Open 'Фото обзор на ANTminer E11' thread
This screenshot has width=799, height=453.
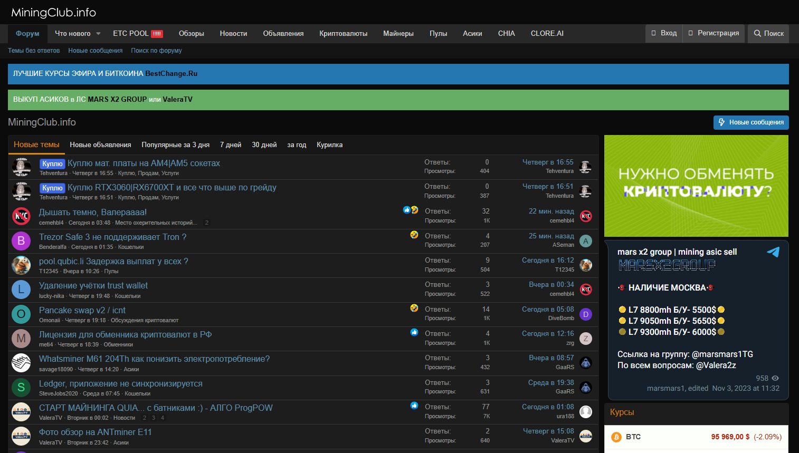click(x=96, y=432)
